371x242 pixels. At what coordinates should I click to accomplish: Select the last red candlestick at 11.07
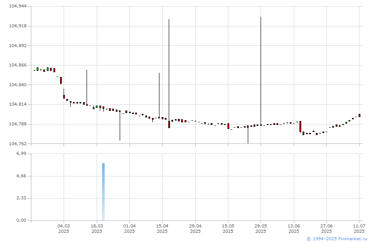click(360, 115)
